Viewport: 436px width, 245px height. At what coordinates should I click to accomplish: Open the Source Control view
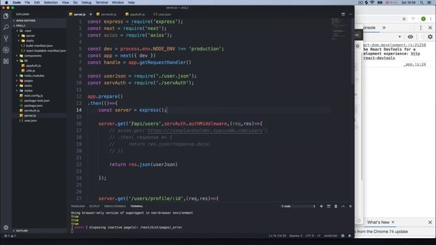[6, 38]
